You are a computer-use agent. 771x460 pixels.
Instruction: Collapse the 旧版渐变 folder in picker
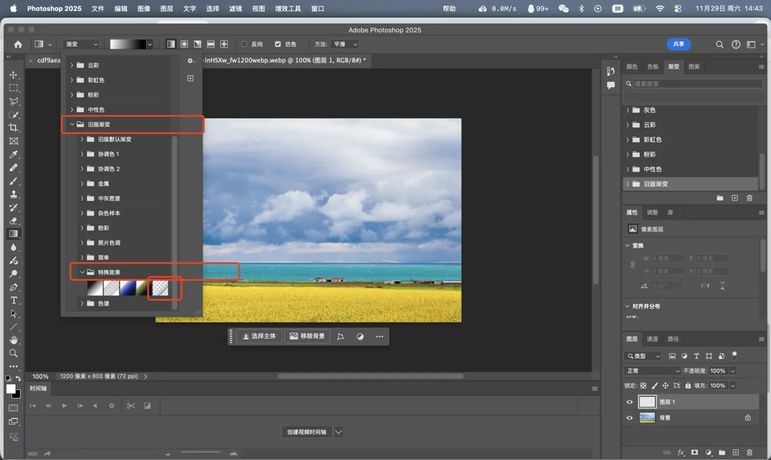(72, 124)
